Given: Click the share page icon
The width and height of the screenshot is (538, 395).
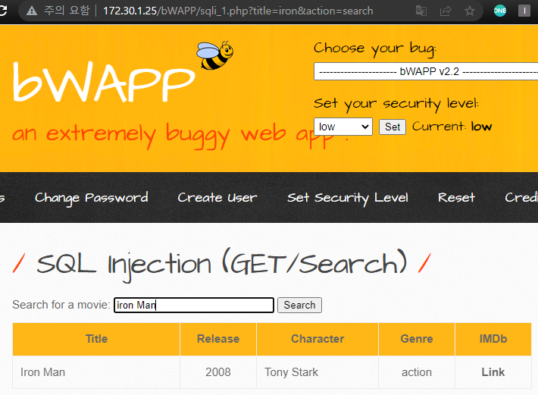Looking at the screenshot, I should coord(446,11).
